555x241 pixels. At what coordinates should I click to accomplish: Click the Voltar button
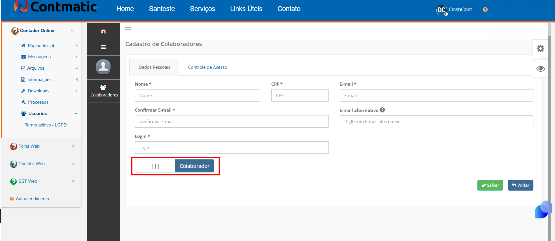coord(521,185)
